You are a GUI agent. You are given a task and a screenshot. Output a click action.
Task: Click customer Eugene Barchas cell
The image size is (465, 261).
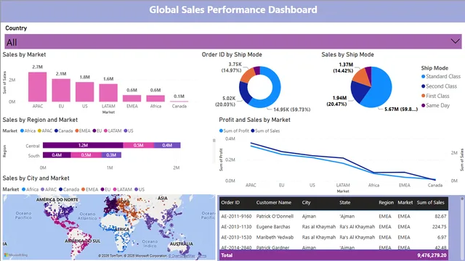[273, 227]
